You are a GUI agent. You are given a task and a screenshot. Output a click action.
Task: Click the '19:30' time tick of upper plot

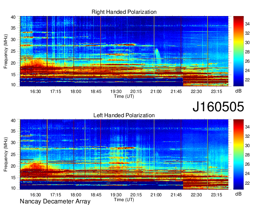point(116,91)
